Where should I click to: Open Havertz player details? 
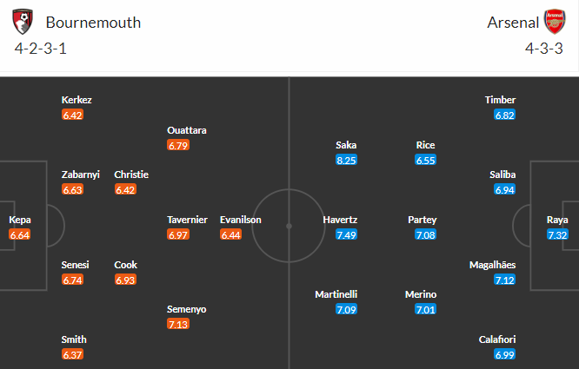point(339,220)
